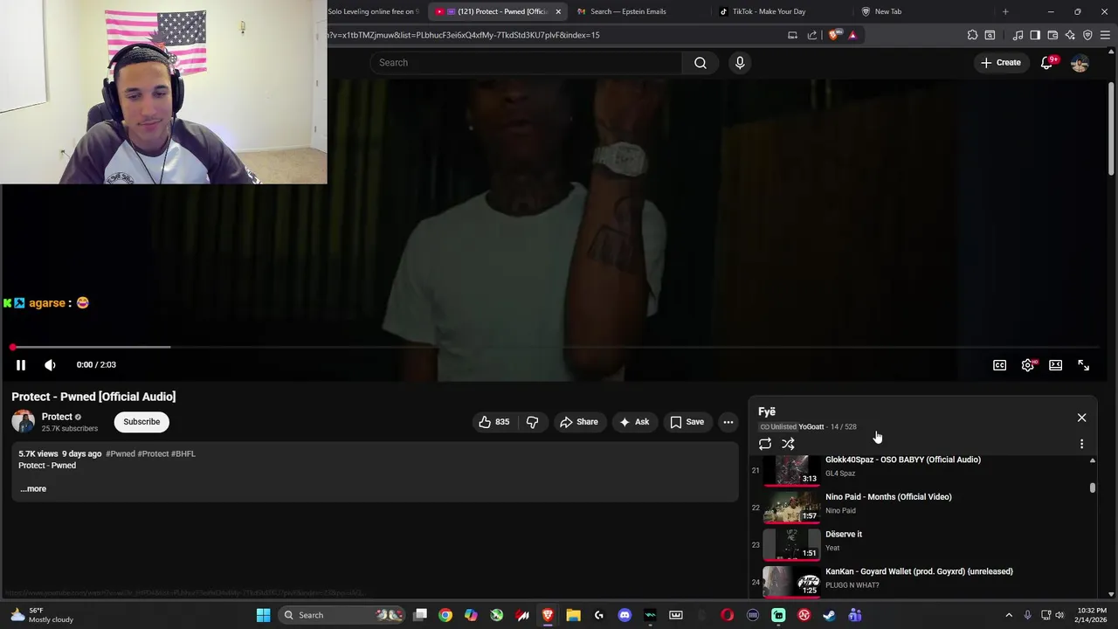Toggle playlist loop button
Image resolution: width=1118 pixels, height=629 pixels.
765,444
